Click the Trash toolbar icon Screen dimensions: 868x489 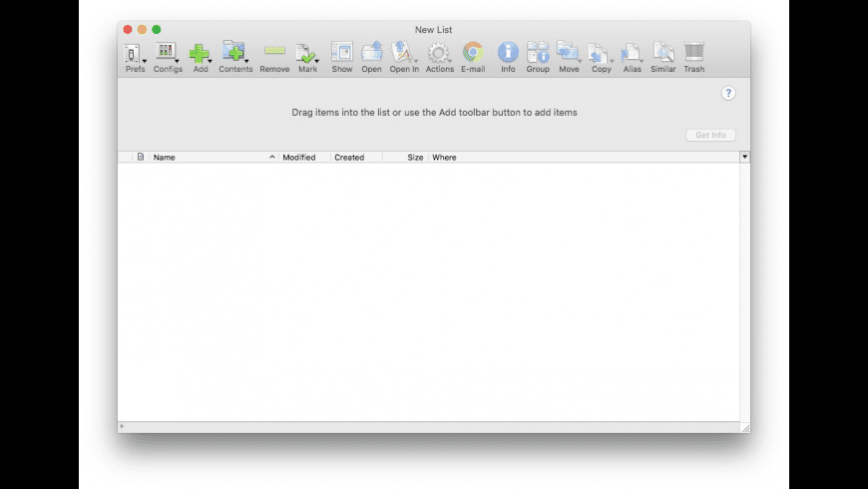coord(694,52)
